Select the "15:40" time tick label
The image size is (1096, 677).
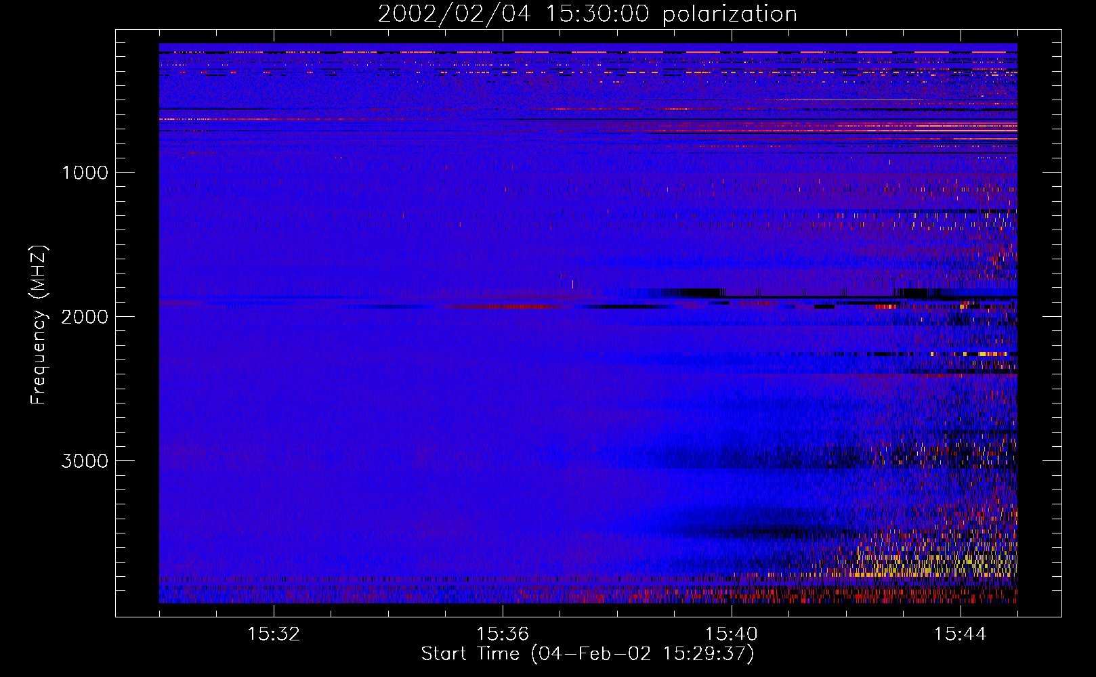tap(732, 634)
